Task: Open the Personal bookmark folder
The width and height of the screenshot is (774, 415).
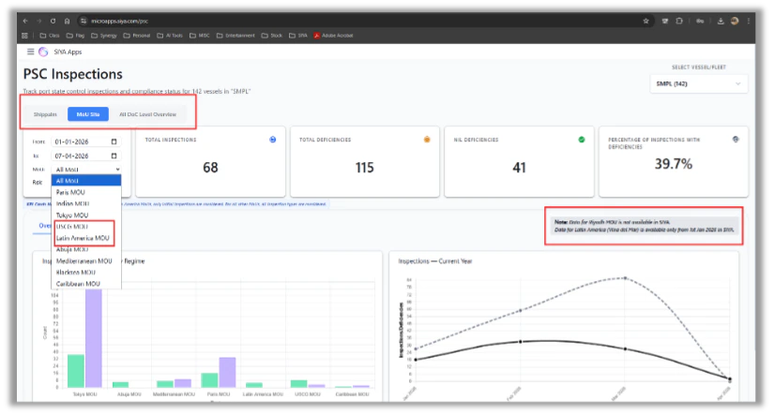Action: point(137,36)
